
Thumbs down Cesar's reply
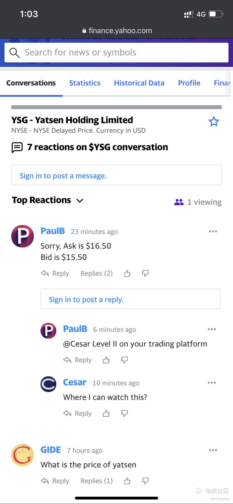(x=124, y=413)
